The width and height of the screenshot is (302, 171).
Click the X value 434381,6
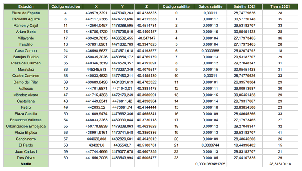tap(98, 145)
